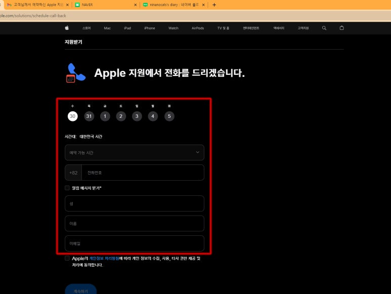Open the AirPods menu item
The image size is (391, 294).
point(198,28)
